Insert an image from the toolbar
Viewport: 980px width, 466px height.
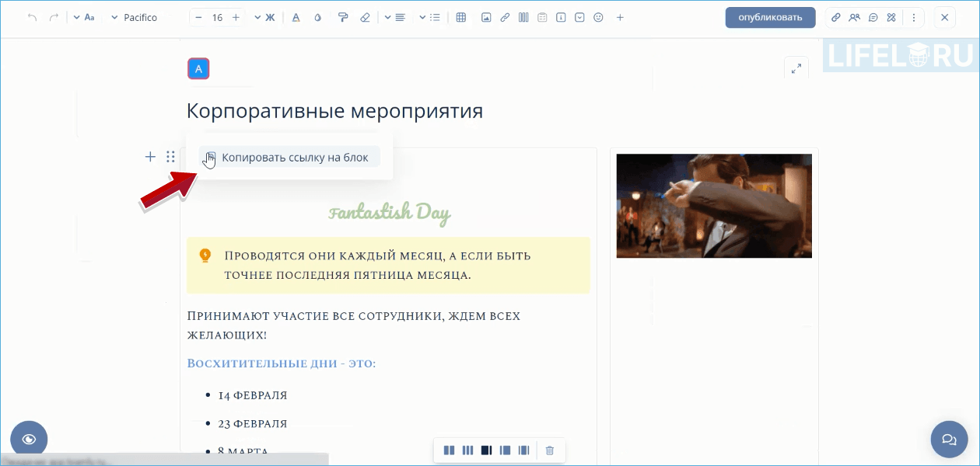pyautogui.click(x=486, y=17)
